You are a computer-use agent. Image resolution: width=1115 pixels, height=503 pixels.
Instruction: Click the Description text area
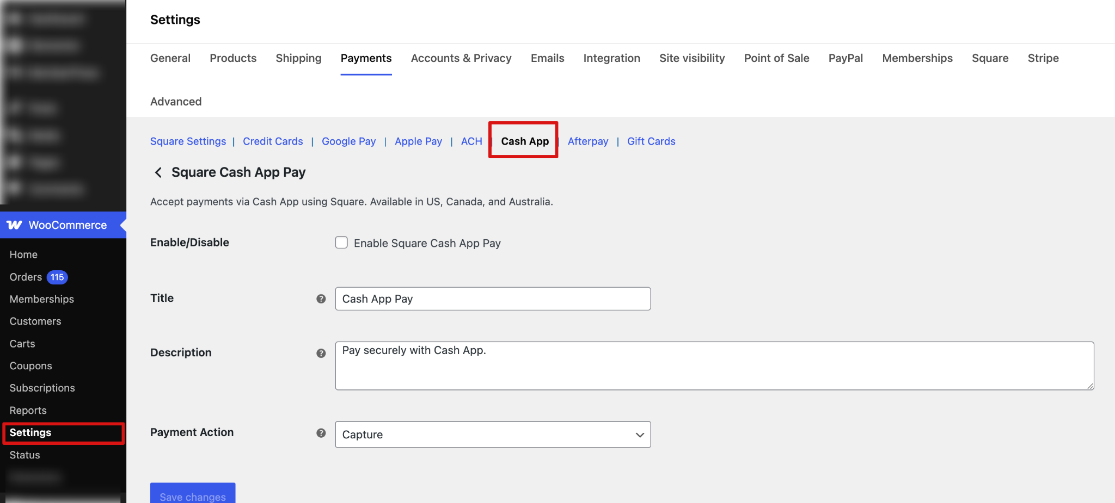pyautogui.click(x=599, y=364)
